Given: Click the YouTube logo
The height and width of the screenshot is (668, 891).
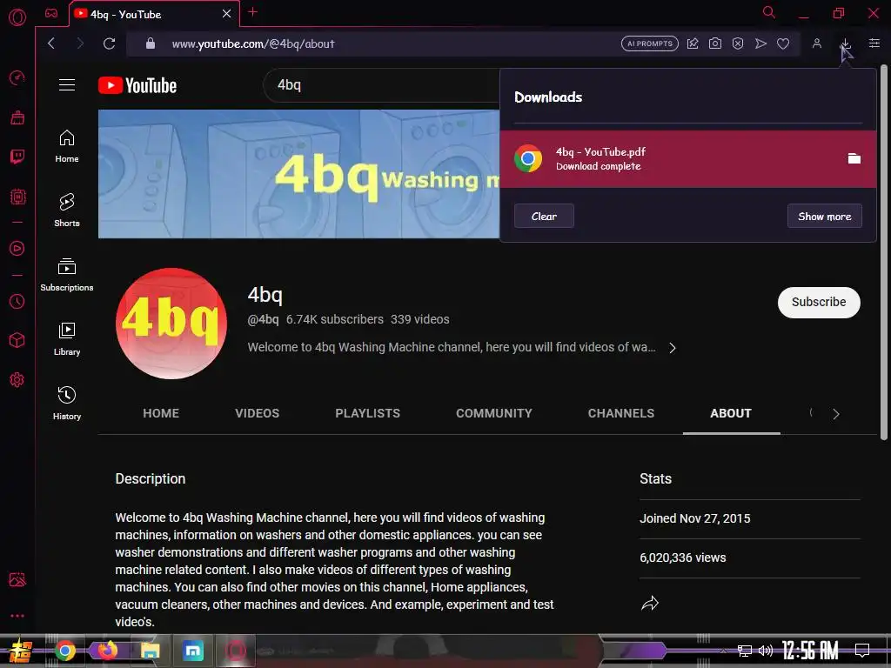Looking at the screenshot, I should pos(137,85).
